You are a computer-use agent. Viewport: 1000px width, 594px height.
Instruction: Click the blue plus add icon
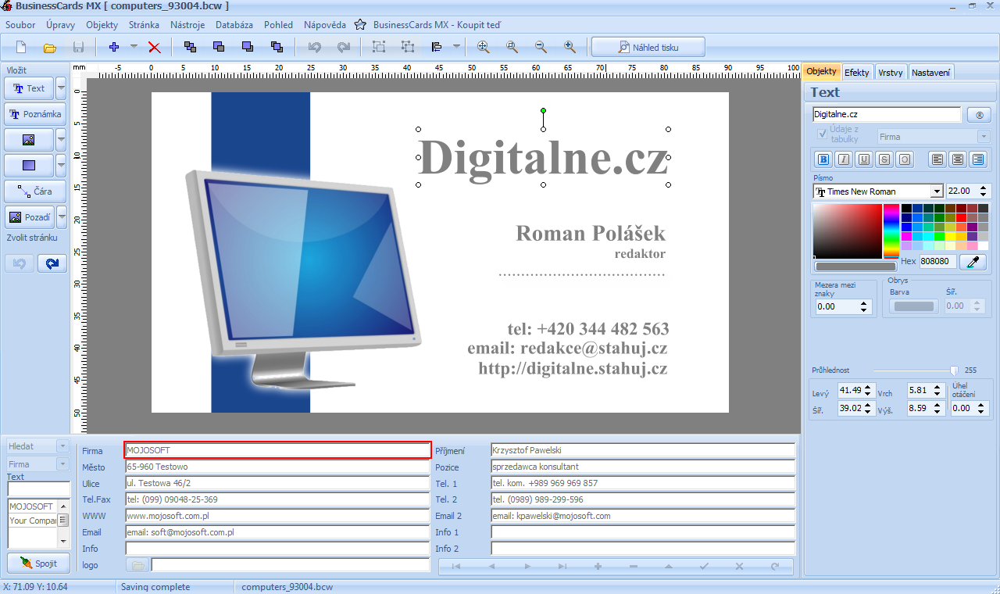(114, 47)
